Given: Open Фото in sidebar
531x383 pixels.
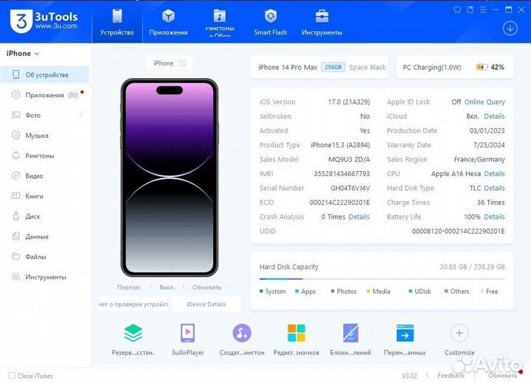Looking at the screenshot, I should 45,116.
